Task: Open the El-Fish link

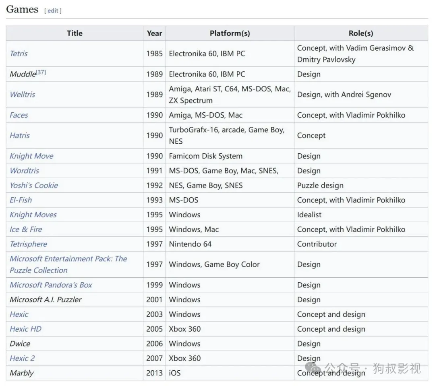Action: point(21,200)
